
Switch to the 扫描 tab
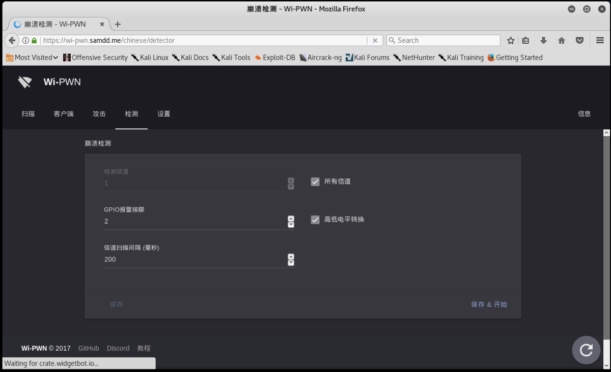pyautogui.click(x=28, y=114)
